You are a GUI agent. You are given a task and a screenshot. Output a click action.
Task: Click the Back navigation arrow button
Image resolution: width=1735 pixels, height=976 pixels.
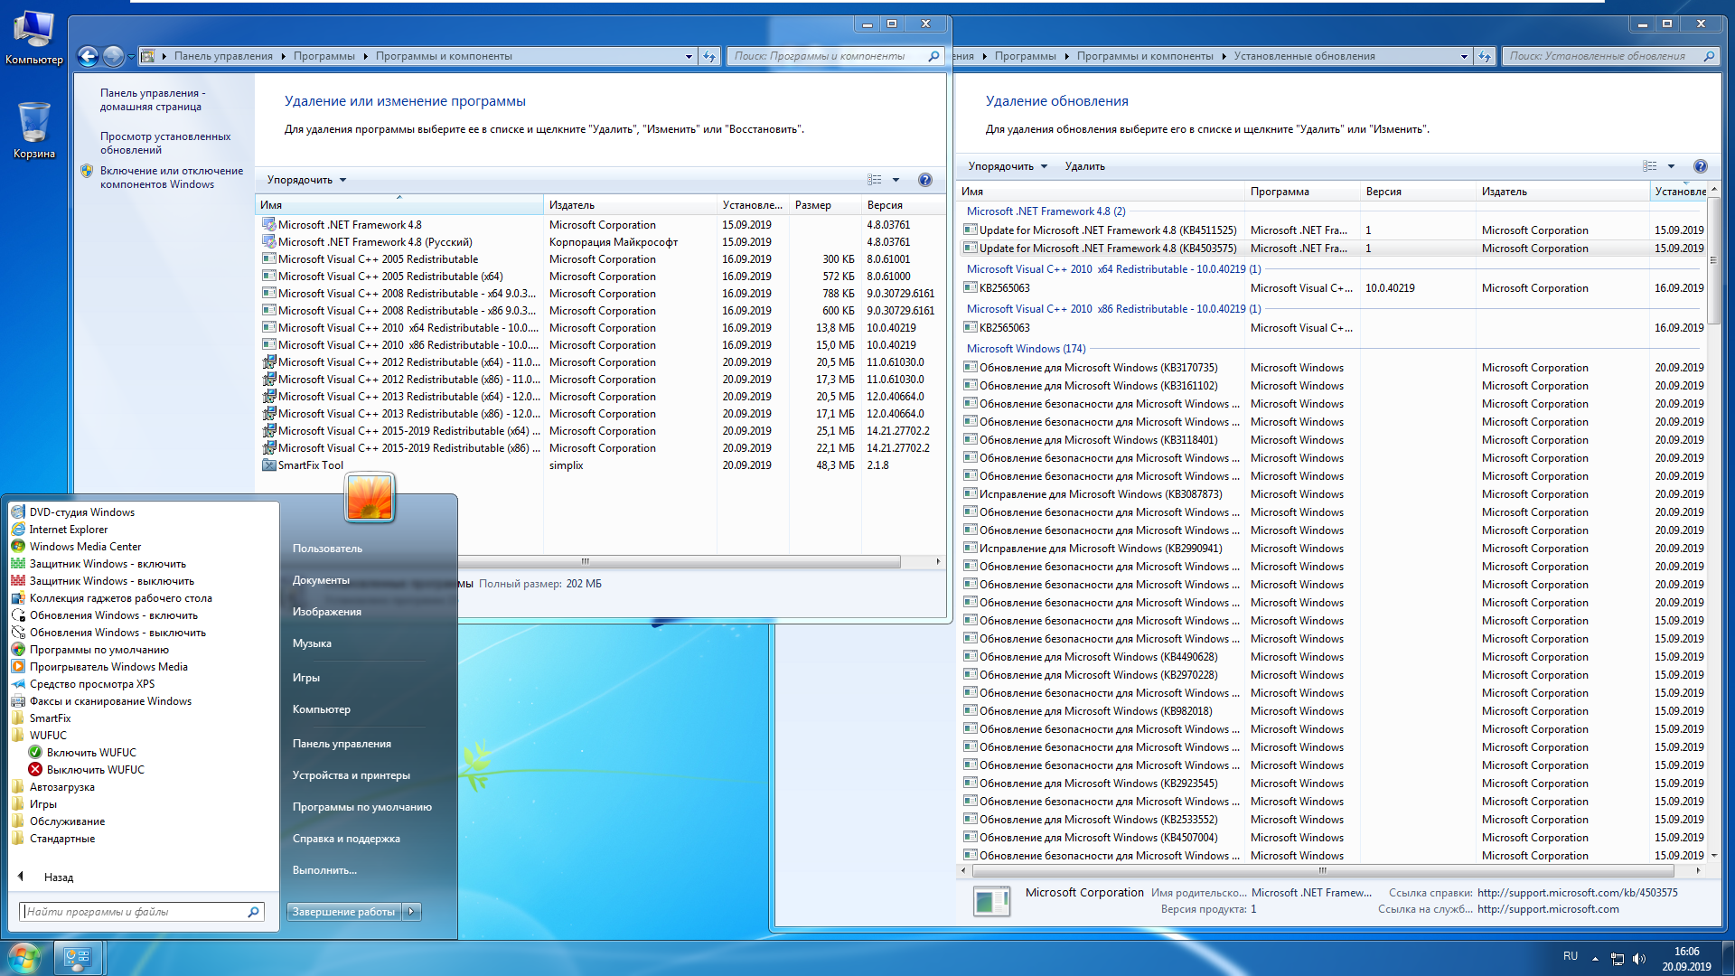tap(88, 56)
